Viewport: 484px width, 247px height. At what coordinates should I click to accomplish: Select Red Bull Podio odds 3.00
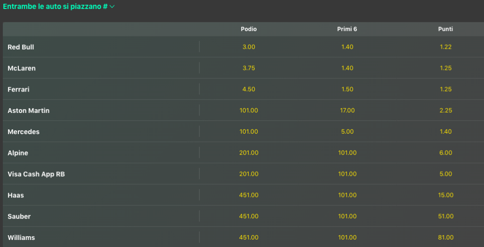[249, 47]
